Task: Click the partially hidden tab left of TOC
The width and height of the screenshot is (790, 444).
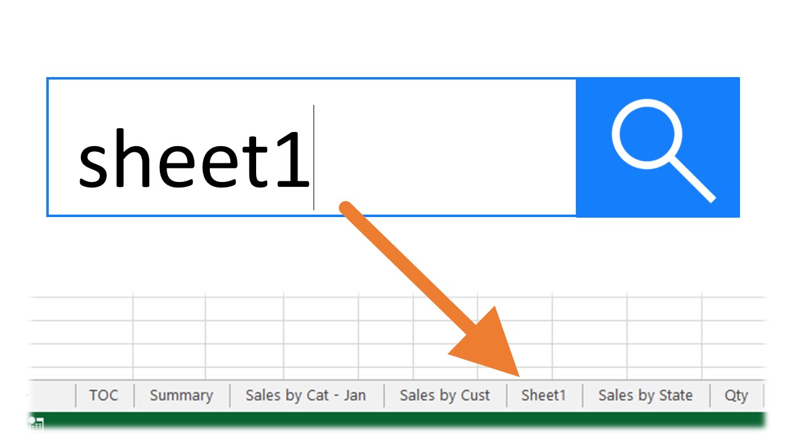Action: click(52, 395)
